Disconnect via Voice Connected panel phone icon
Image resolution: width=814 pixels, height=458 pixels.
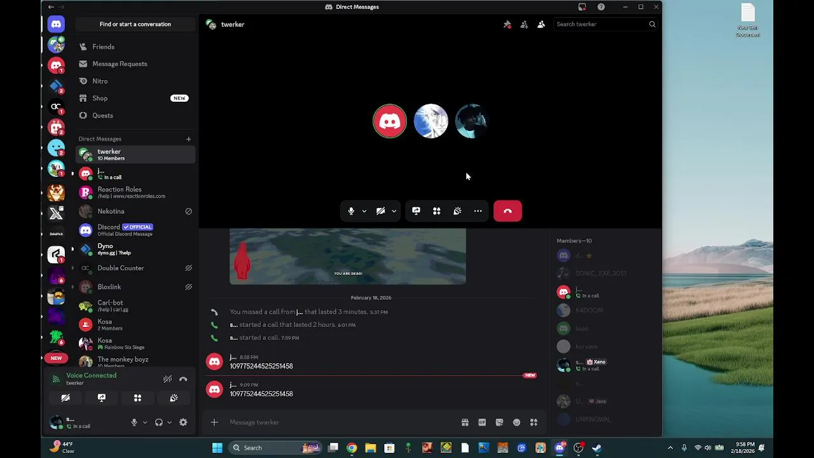(183, 378)
